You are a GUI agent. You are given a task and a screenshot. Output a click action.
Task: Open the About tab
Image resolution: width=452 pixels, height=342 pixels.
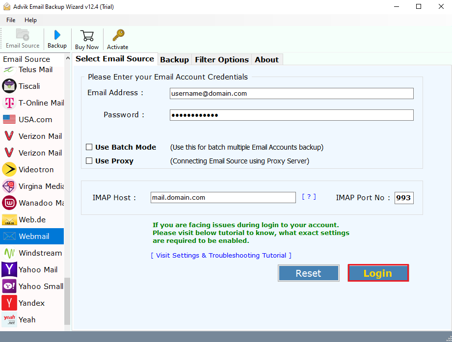(266, 60)
